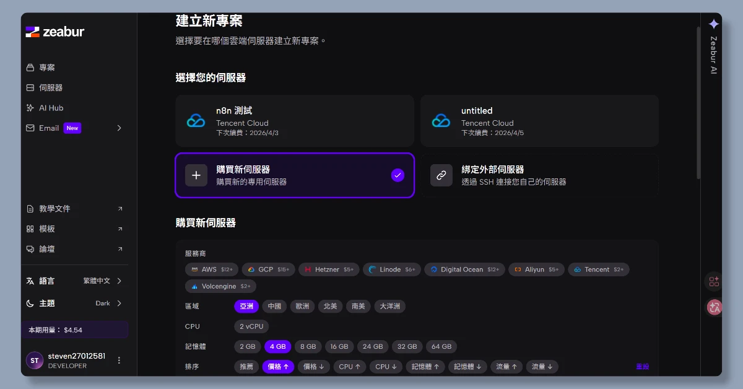The height and width of the screenshot is (389, 743).
Task: Click the cloud icon of untitled server
Action: (441, 120)
